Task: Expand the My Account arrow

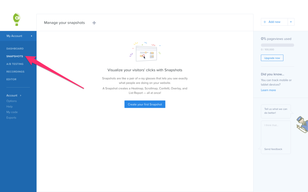Action: tap(32, 36)
